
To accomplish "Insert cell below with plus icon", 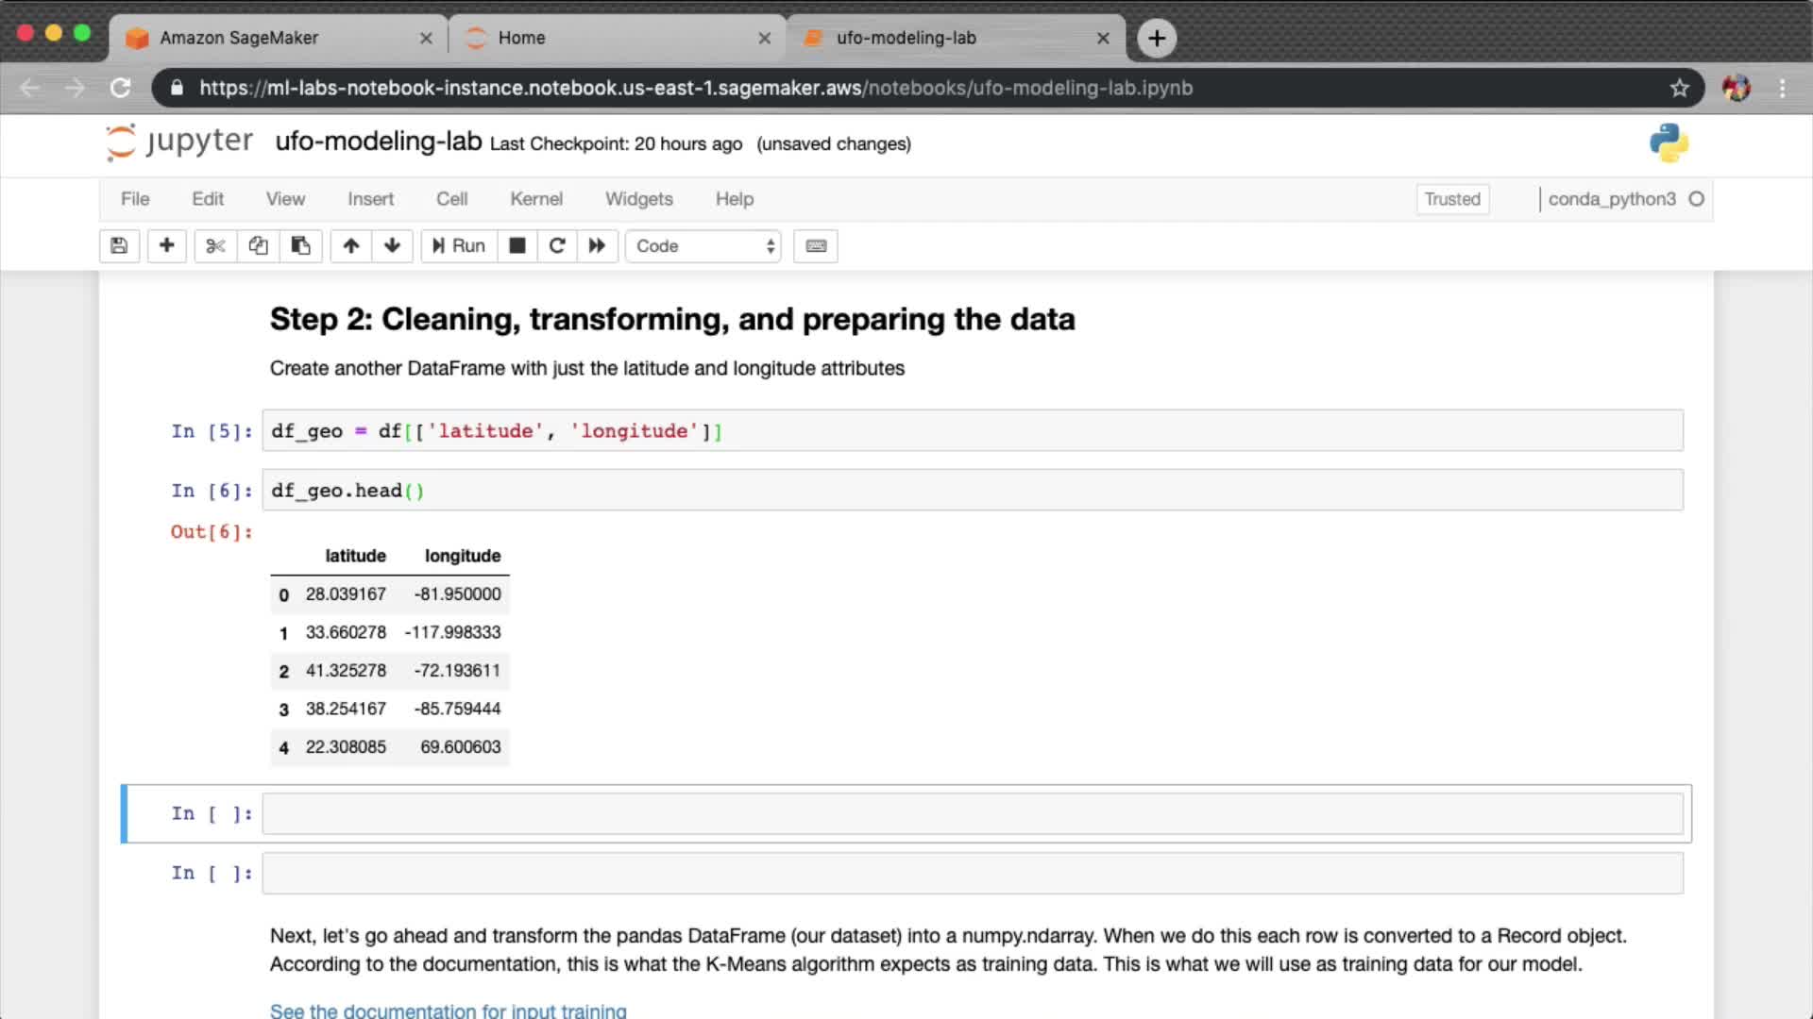I will pyautogui.click(x=166, y=246).
